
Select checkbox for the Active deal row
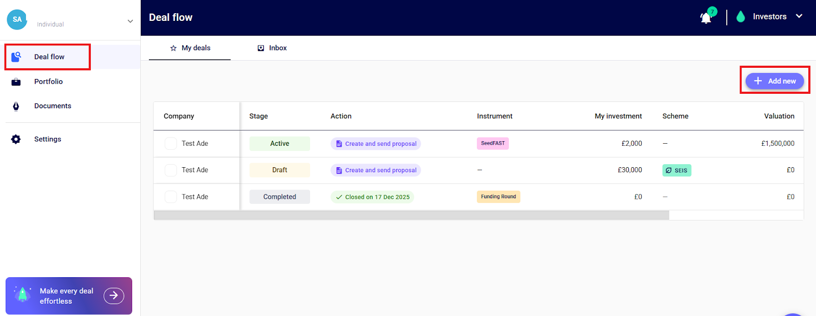[171, 144]
